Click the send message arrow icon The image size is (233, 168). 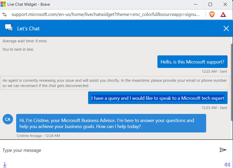[223, 150]
